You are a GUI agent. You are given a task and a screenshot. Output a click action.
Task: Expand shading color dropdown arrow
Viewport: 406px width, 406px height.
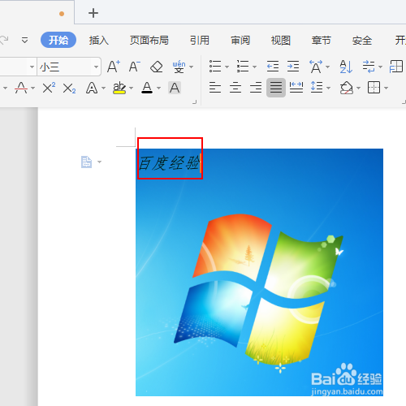(x=359, y=88)
